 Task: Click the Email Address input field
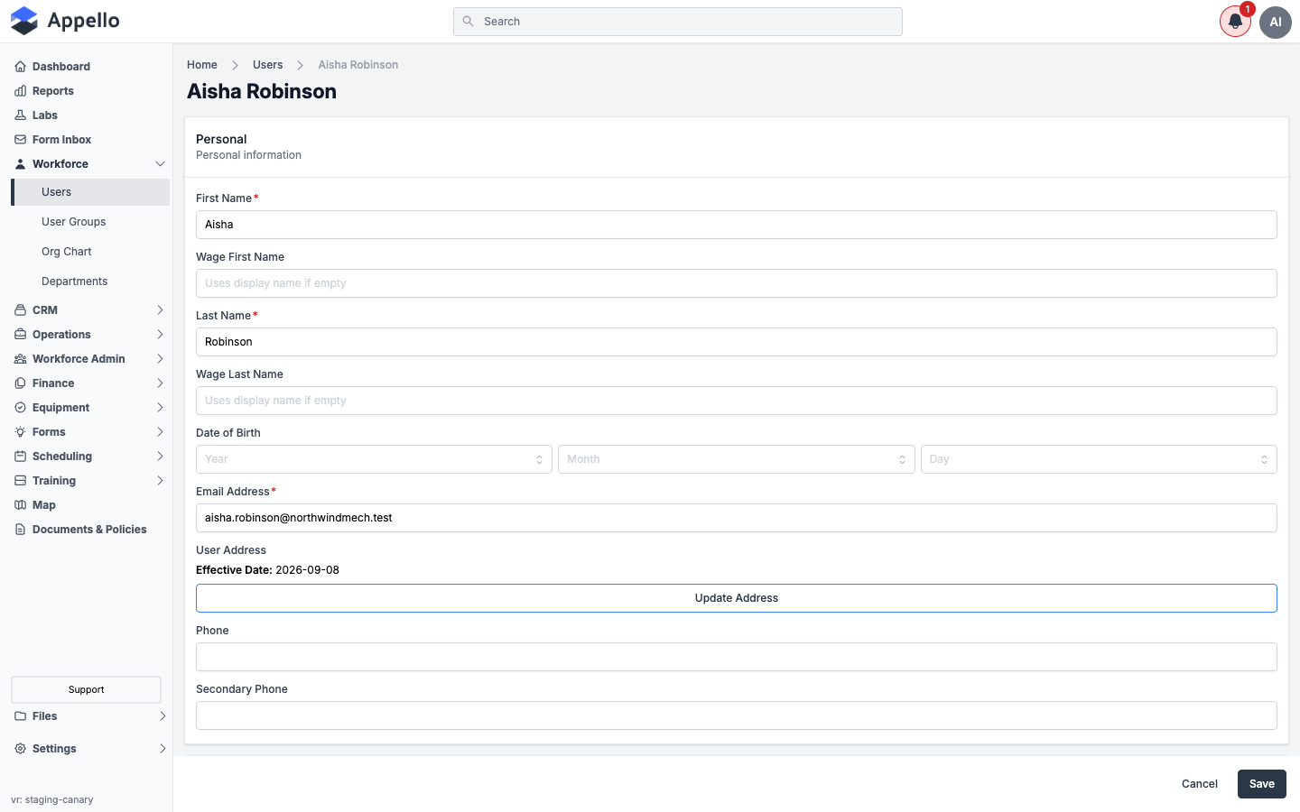click(737, 518)
